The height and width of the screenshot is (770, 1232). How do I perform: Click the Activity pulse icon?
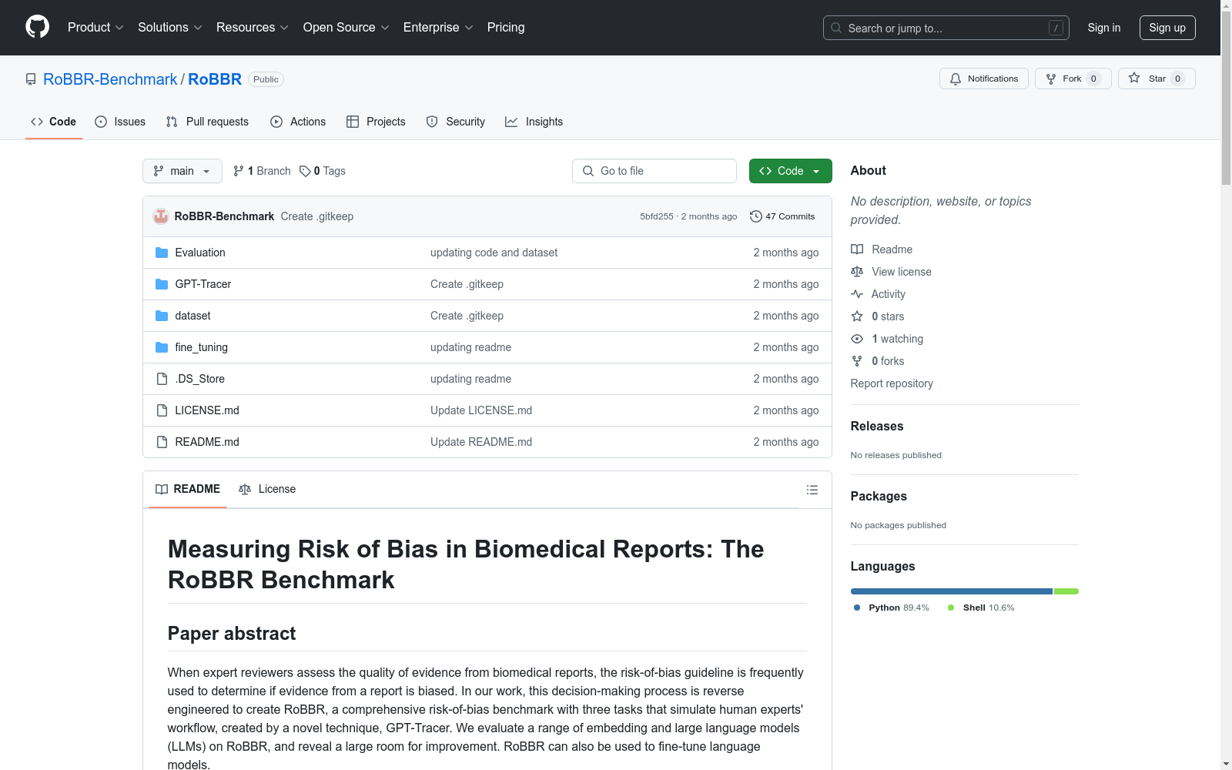(857, 294)
